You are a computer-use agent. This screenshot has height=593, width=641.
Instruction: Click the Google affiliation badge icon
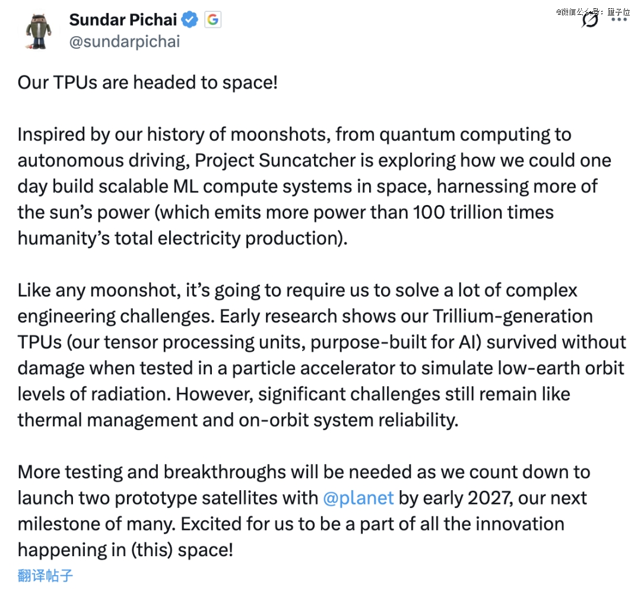pos(212,20)
